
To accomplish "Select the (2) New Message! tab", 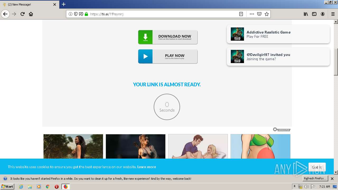I will pos(29,4).
